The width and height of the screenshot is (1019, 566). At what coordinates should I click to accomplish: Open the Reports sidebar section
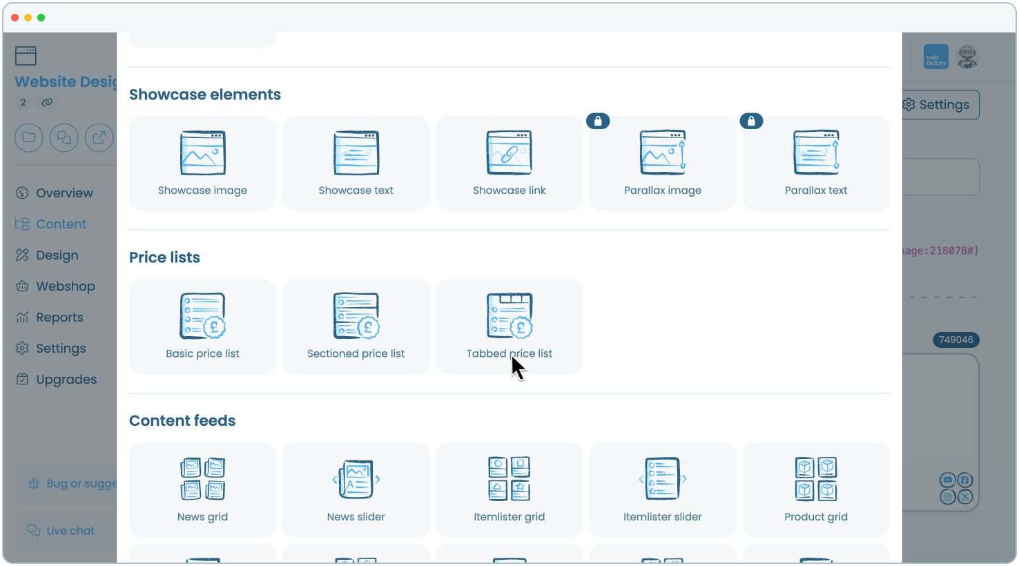pyautogui.click(x=50, y=318)
